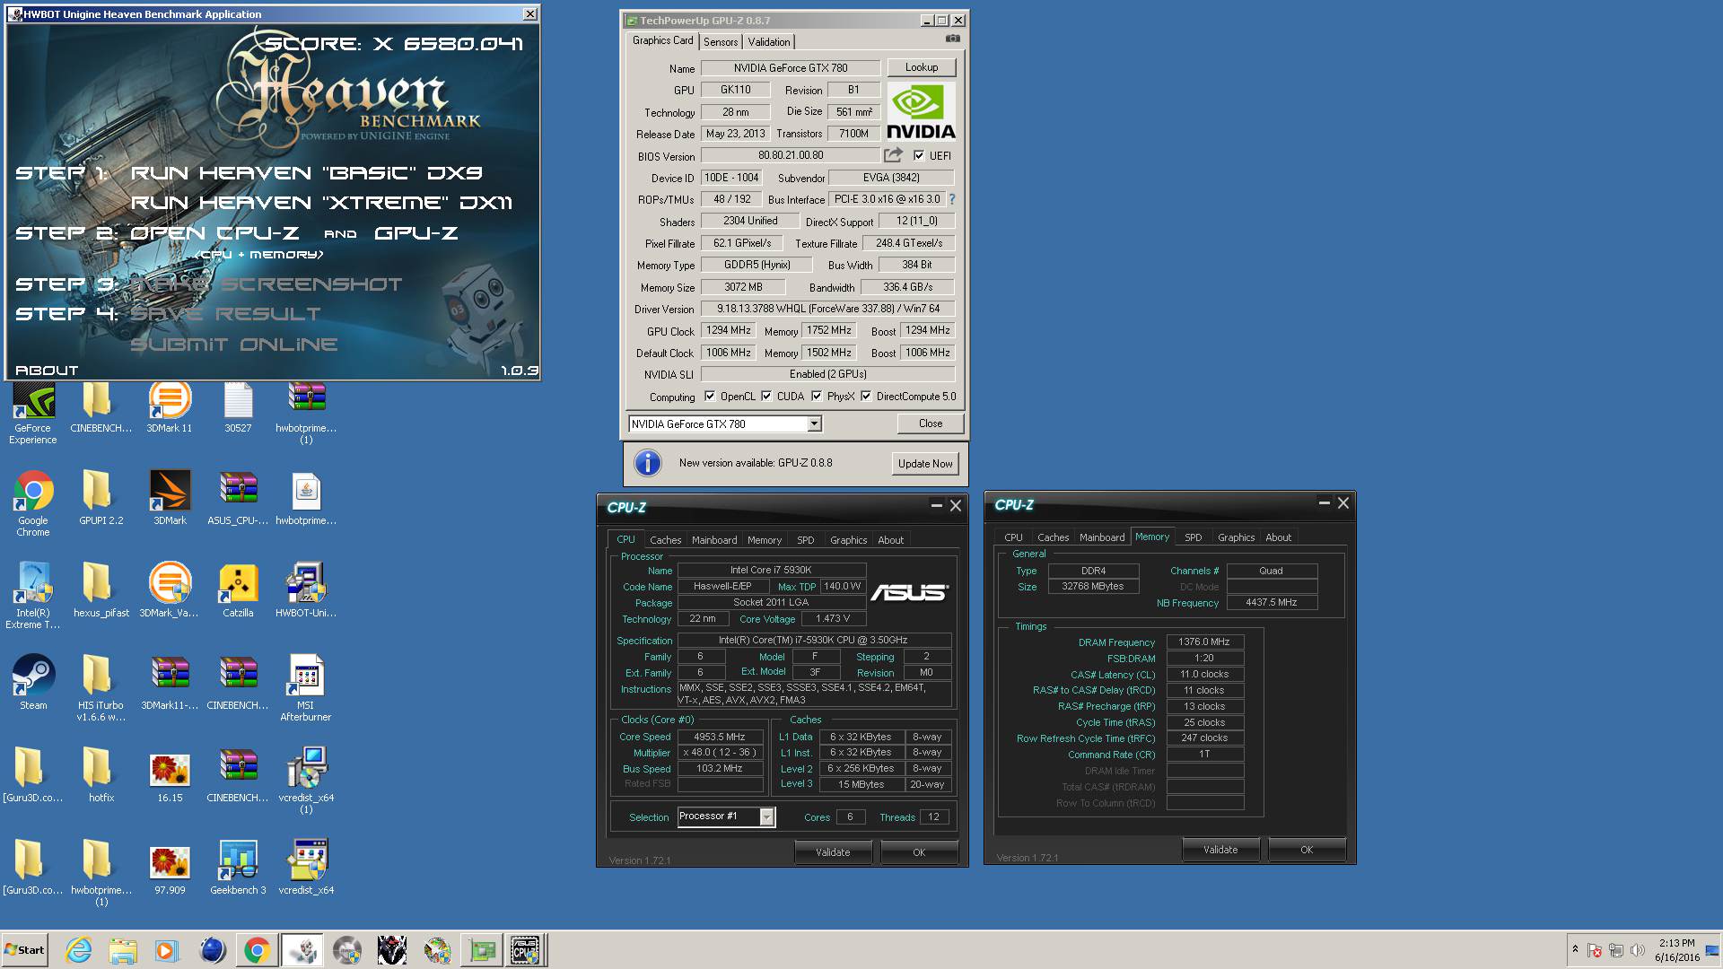This screenshot has width=1723, height=969.
Task: Click the DRAM Frequency value 1376.0 MHz
Action: click(x=1204, y=642)
